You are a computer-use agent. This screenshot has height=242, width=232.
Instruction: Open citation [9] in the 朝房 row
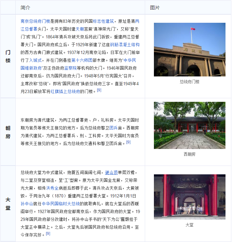pyautogui.click(x=129, y=142)
